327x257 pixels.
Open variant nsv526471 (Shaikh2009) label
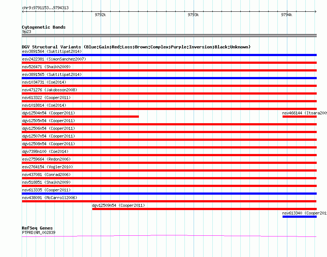point(46,67)
